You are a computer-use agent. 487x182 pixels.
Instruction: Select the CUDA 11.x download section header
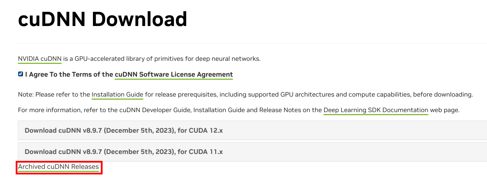coord(252,152)
